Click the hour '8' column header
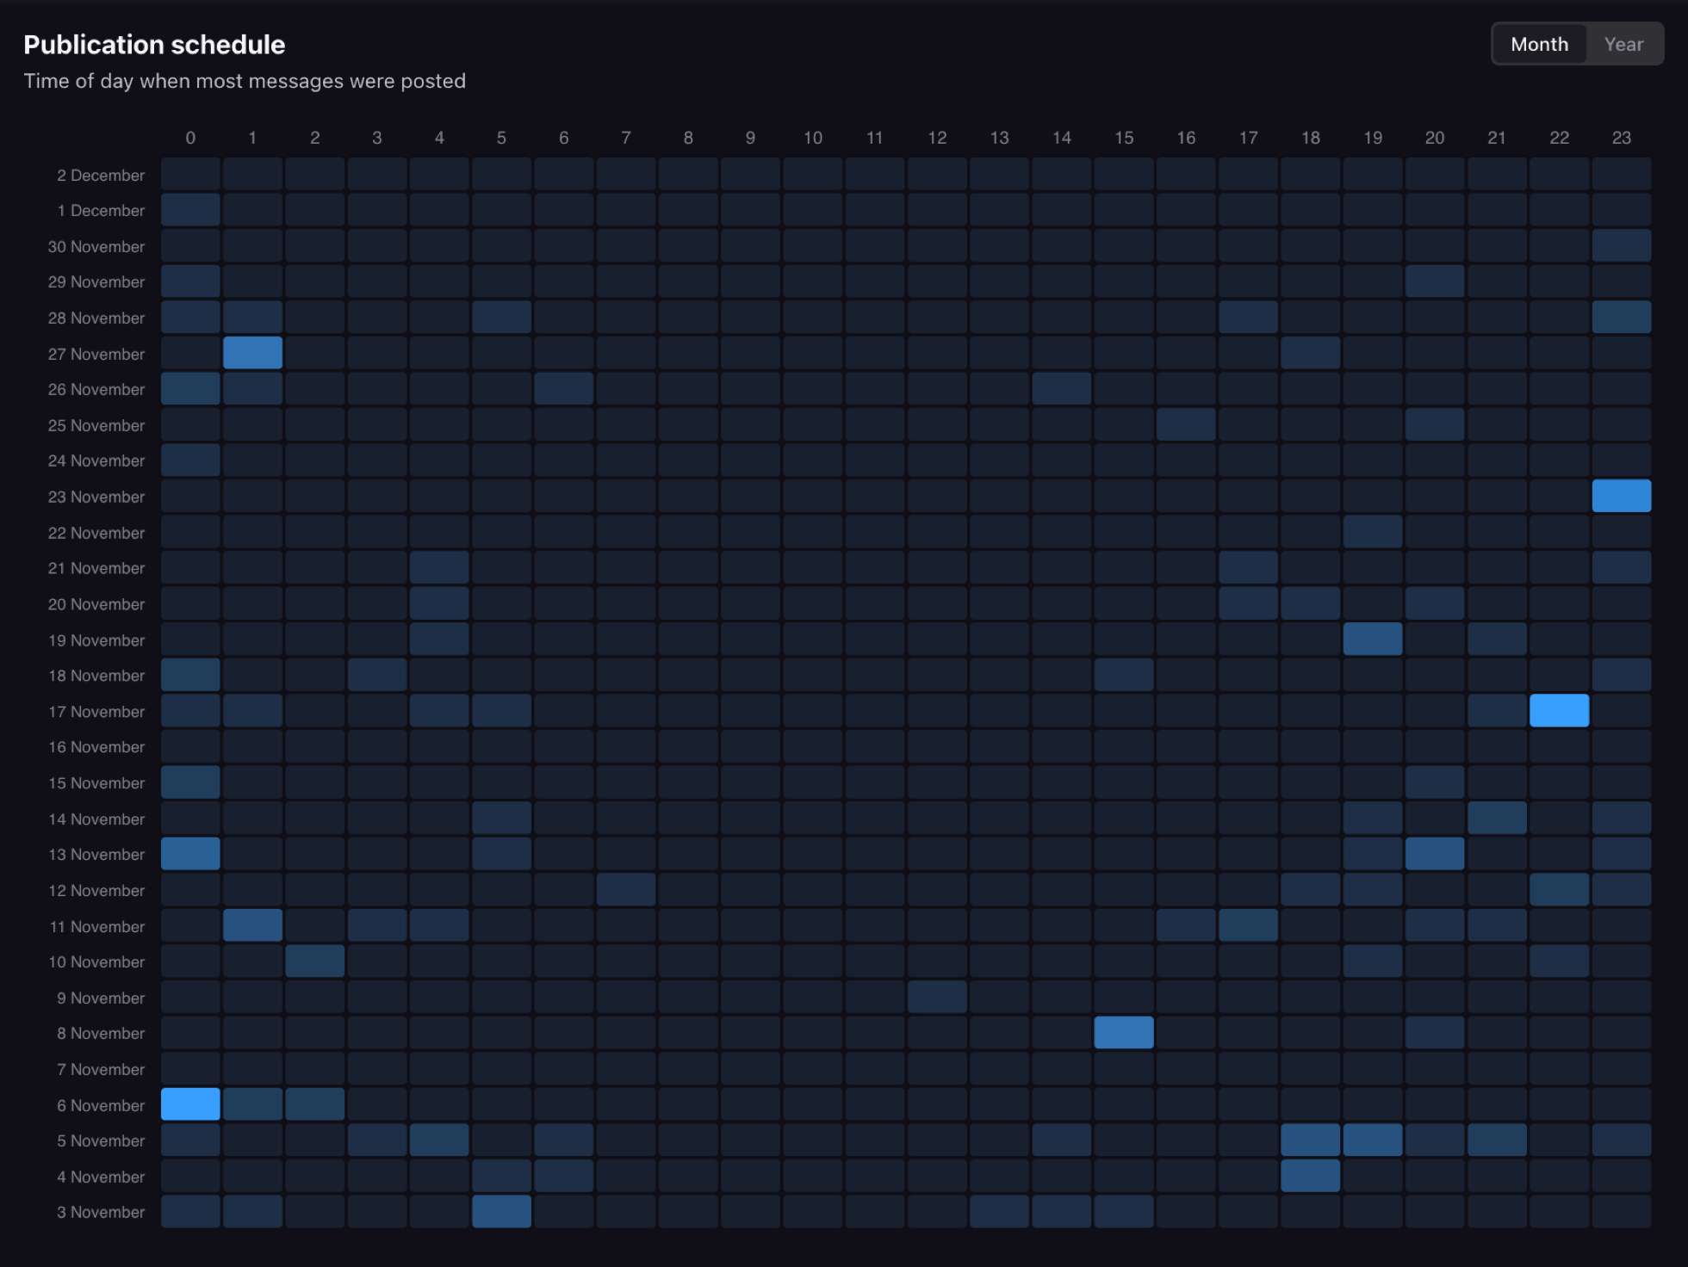 click(x=688, y=138)
